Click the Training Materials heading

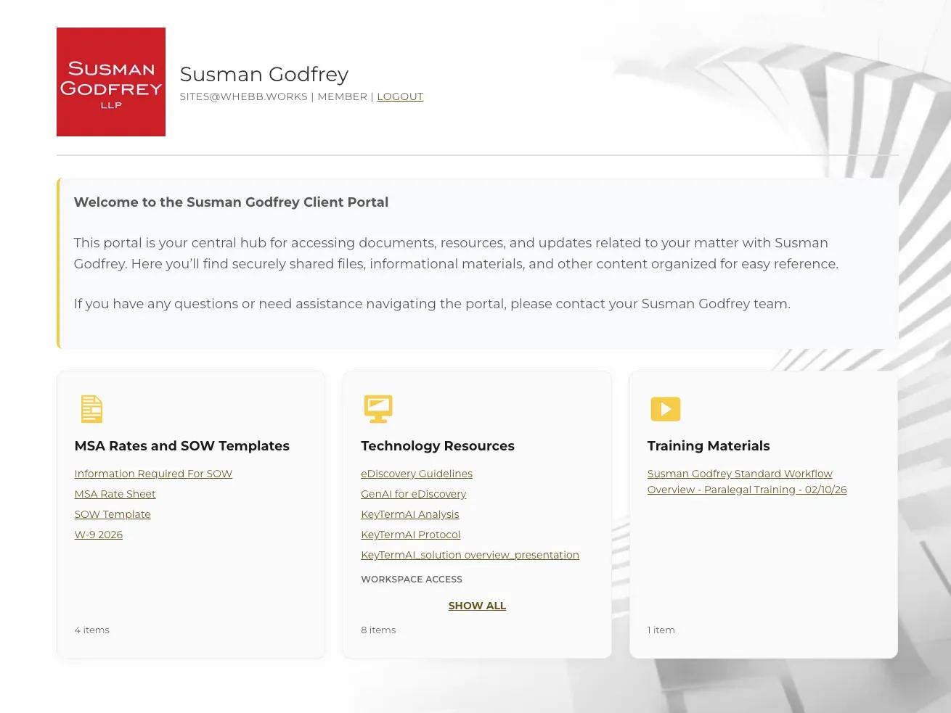click(709, 446)
